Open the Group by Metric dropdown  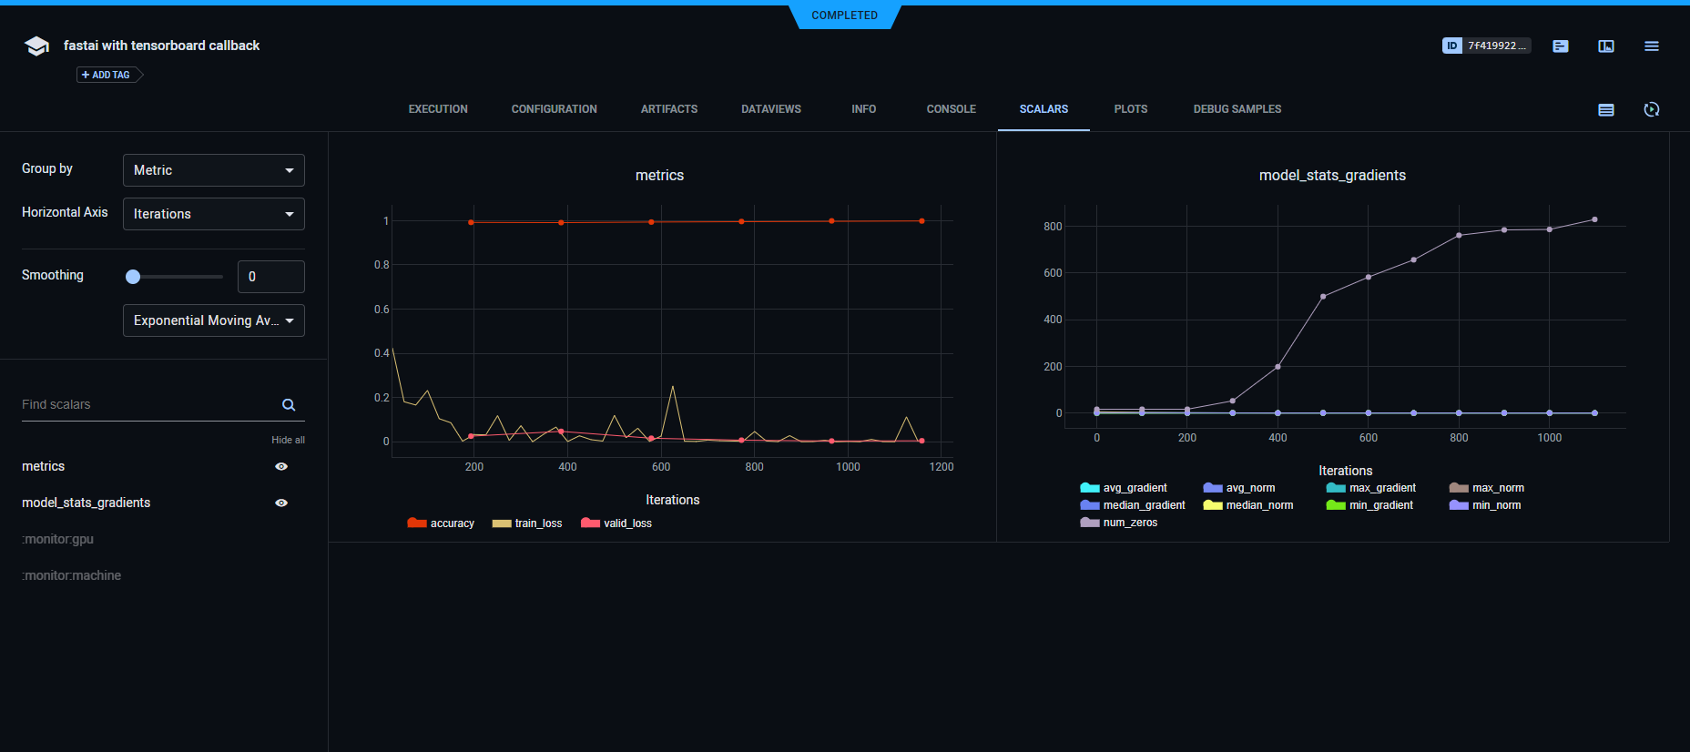[x=214, y=170]
